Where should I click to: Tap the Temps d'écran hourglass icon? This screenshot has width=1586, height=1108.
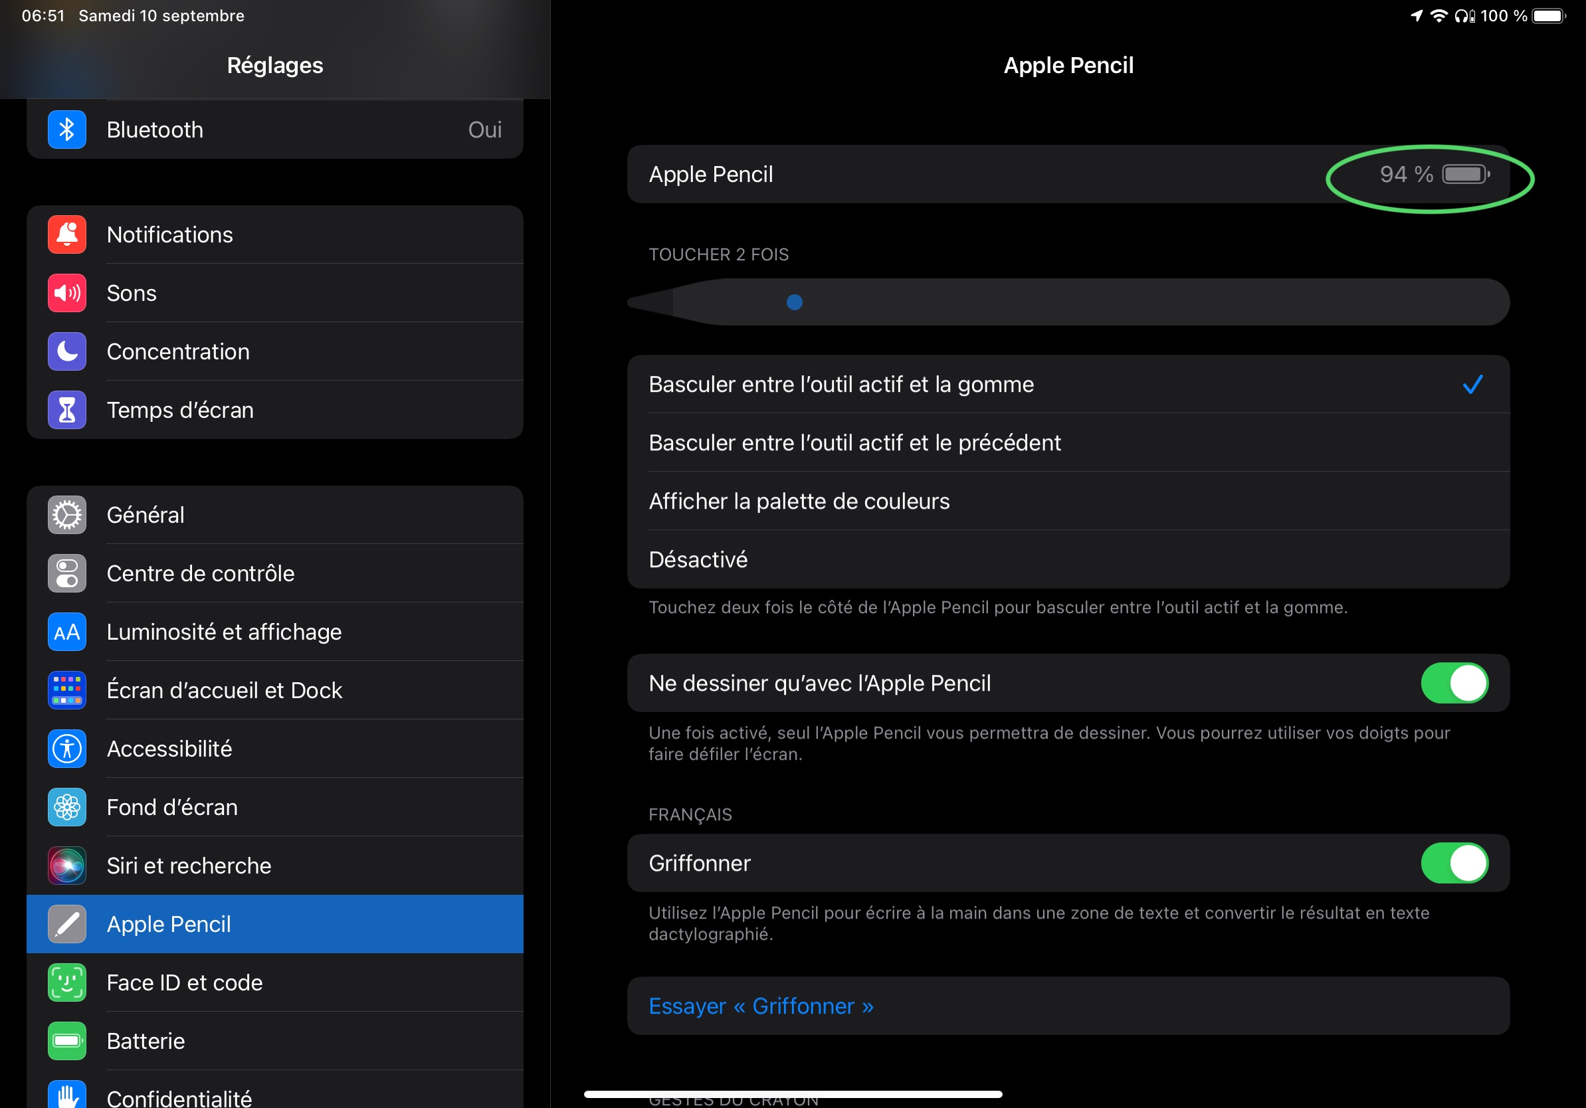point(67,411)
